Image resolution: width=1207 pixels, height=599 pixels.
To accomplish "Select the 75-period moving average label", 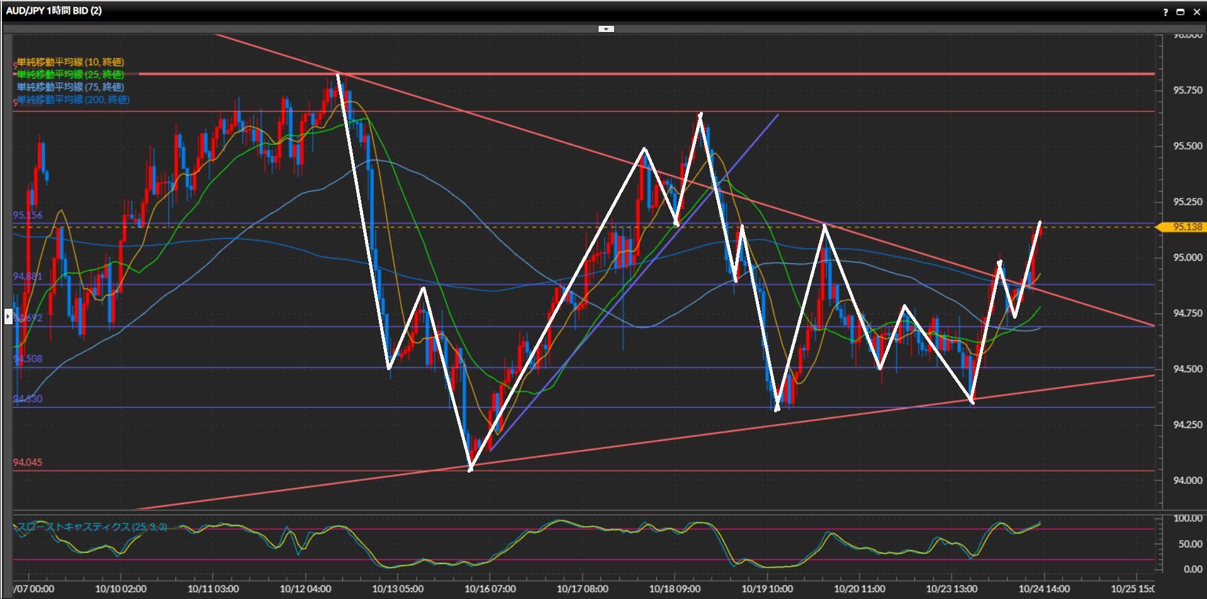I will (70, 87).
